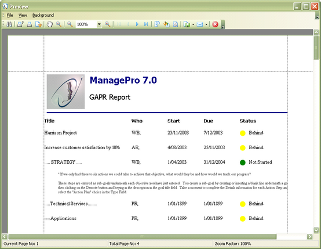Click the Zoom Out icon

point(70,24)
